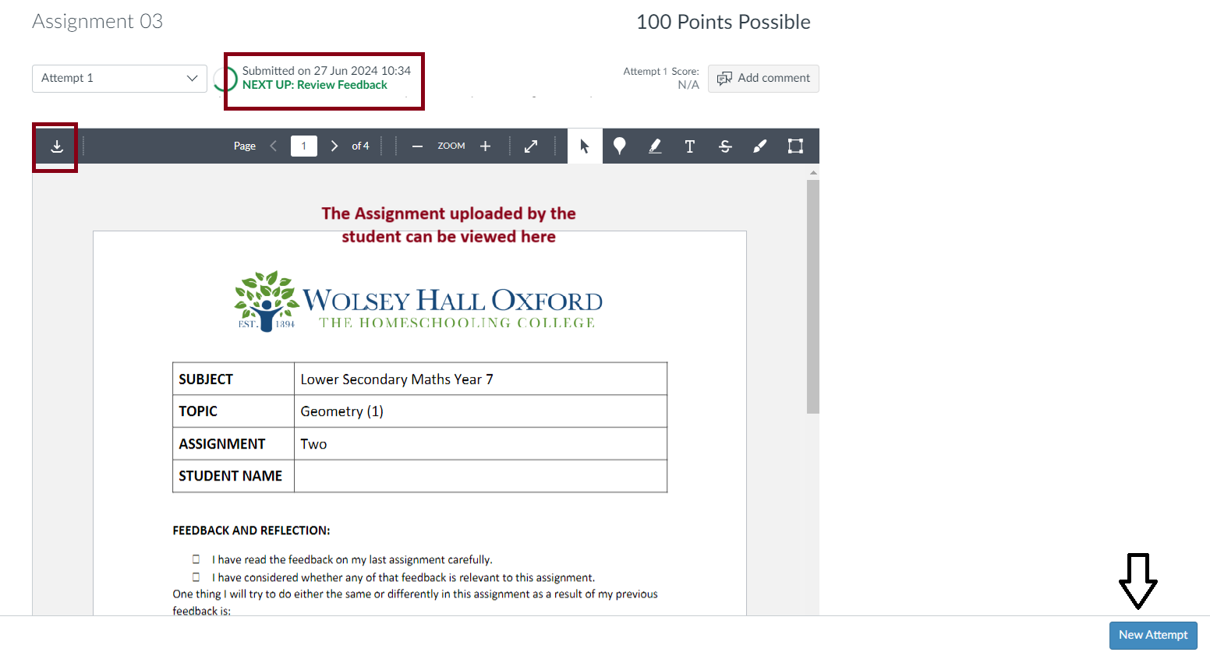Select the free draw brush tool
1210x652 pixels.
pyautogui.click(x=760, y=146)
